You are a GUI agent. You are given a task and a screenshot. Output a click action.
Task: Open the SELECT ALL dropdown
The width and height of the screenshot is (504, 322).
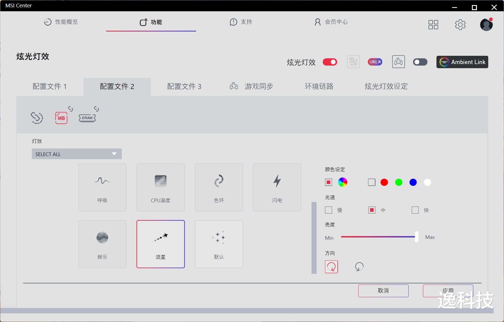[77, 154]
